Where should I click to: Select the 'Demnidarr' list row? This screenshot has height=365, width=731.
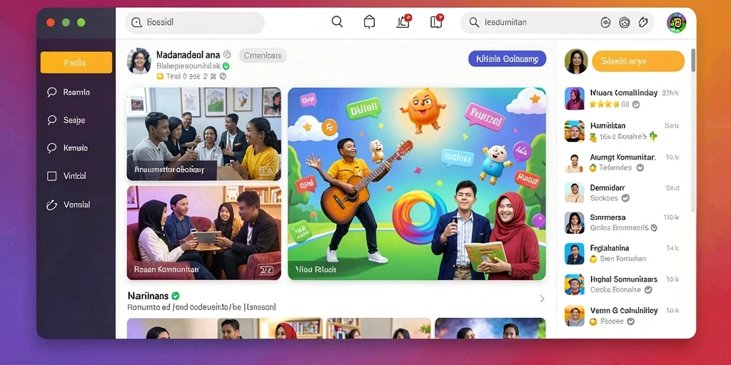point(622,192)
